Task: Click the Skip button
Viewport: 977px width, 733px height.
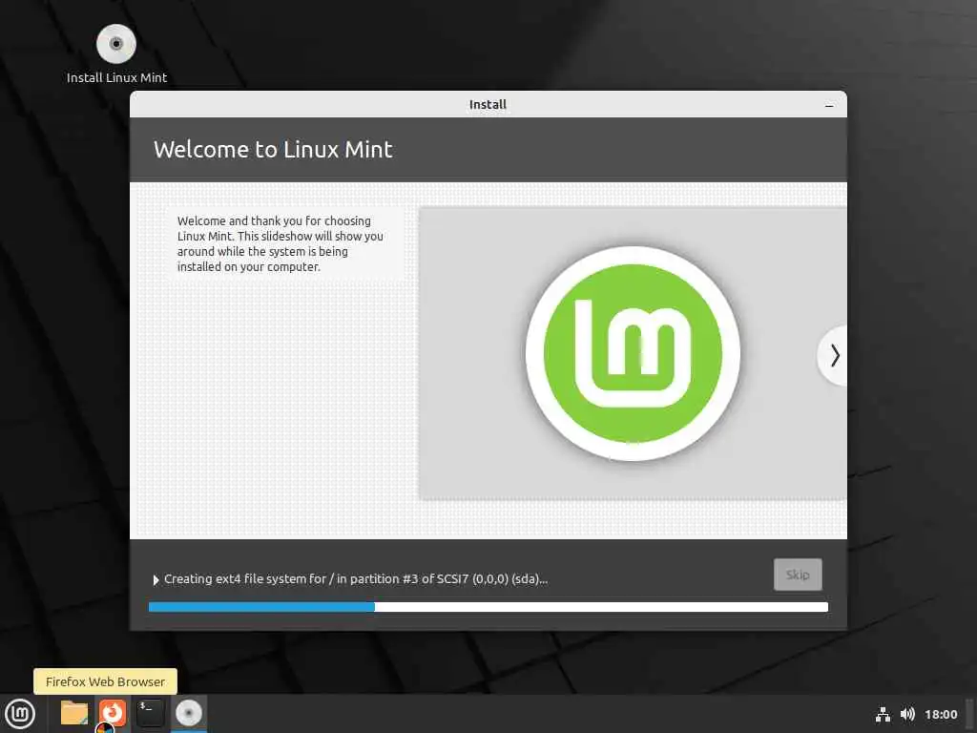Action: click(x=798, y=574)
